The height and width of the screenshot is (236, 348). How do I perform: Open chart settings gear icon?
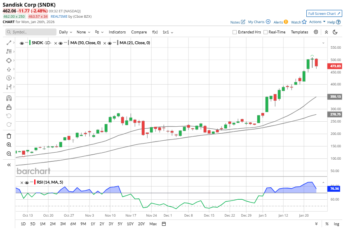316,32
